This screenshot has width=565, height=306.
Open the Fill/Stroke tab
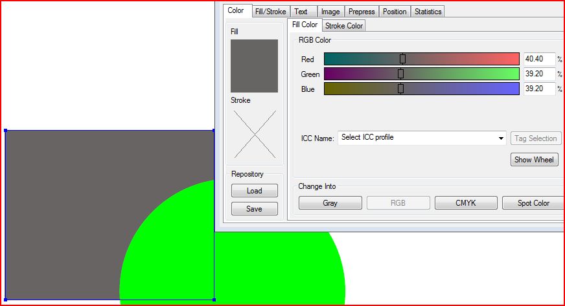271,12
